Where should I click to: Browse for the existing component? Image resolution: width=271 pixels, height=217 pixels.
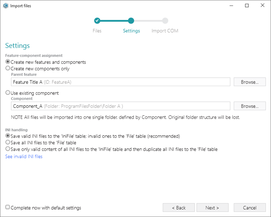click(x=250, y=106)
